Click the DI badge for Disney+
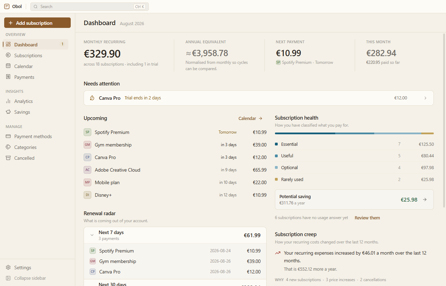Image resolution: width=446 pixels, height=286 pixels. [x=87, y=195]
